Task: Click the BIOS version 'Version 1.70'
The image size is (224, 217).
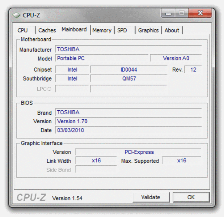Action: (128, 121)
